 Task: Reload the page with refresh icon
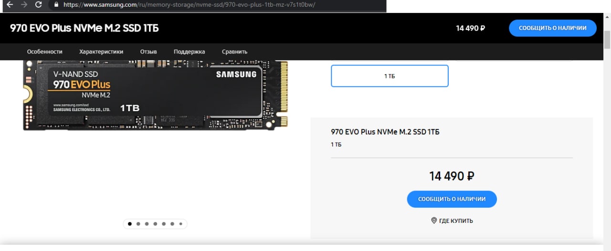38,5
